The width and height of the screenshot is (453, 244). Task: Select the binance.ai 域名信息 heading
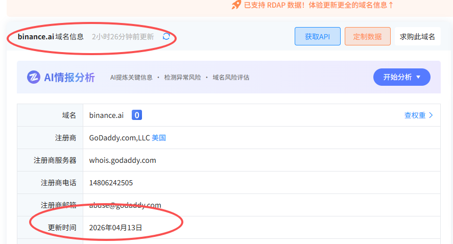point(51,37)
